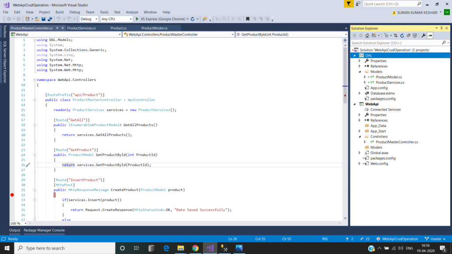Open Google Chrome from the taskbar
Viewport: 452px width, 254px height.
click(195, 248)
